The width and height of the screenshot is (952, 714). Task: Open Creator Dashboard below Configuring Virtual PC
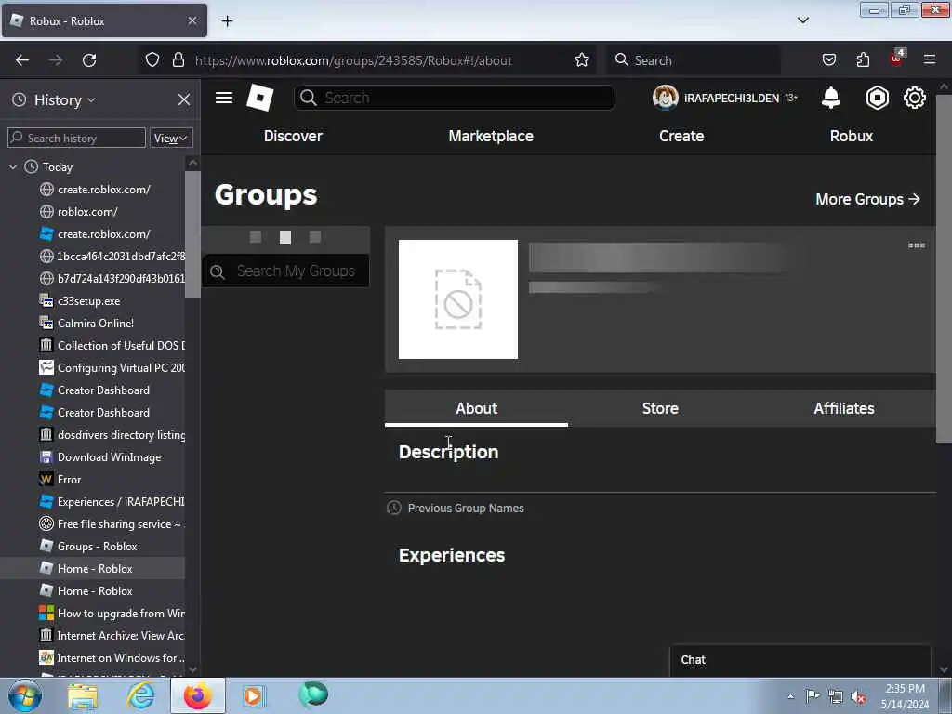point(103,390)
